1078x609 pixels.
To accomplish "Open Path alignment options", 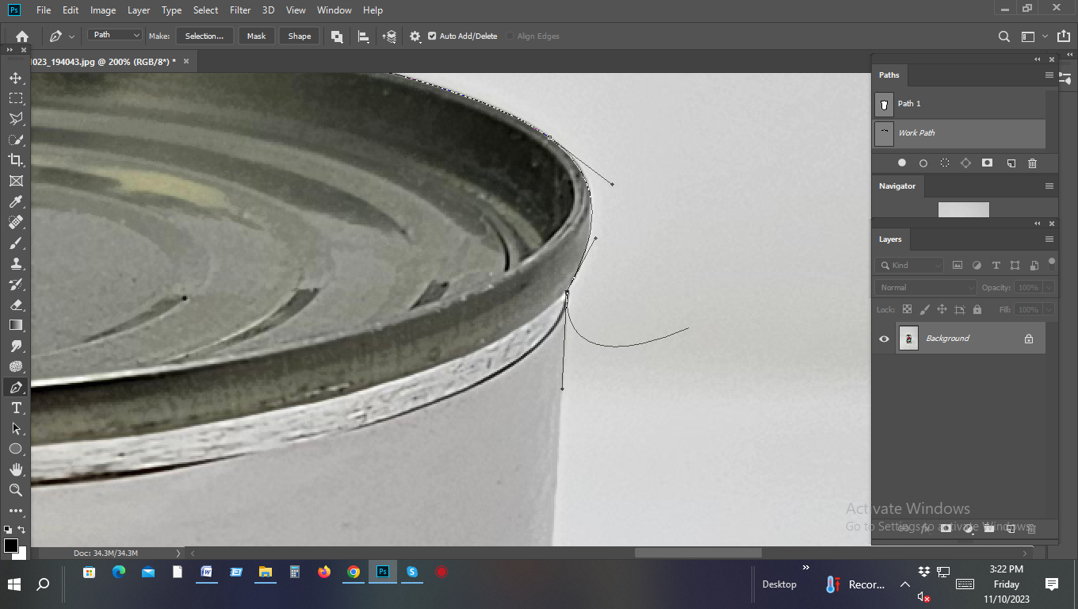I will 364,36.
